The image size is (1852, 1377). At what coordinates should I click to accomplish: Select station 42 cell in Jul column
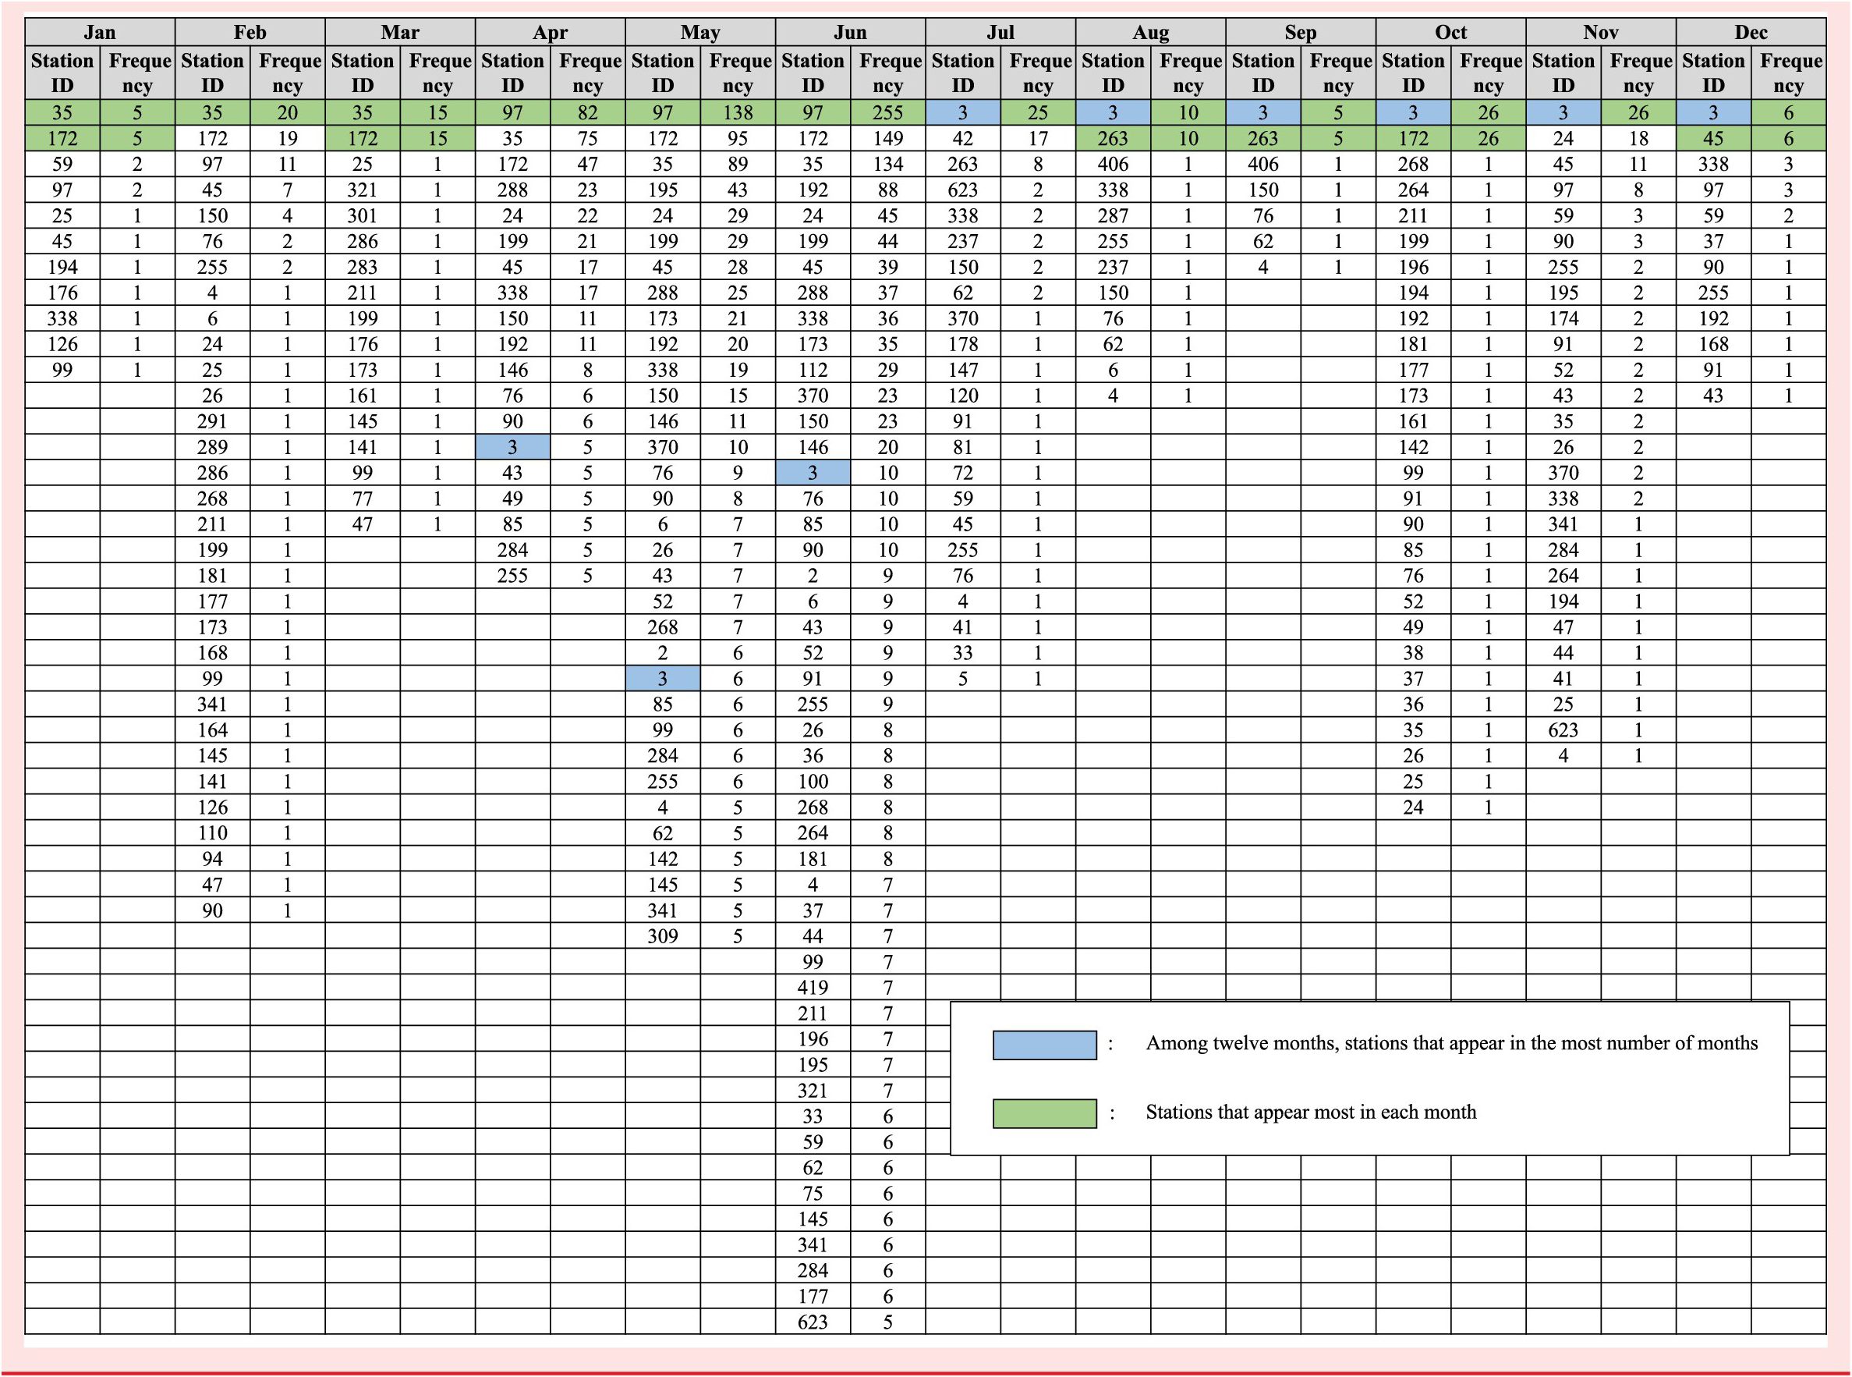point(962,138)
